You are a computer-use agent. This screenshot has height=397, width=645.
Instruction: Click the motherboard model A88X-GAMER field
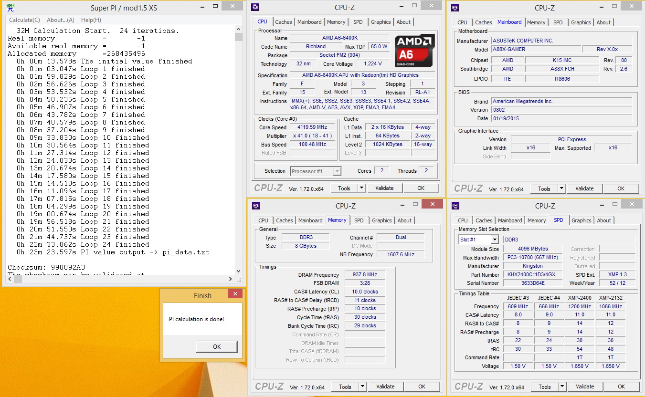(537, 49)
